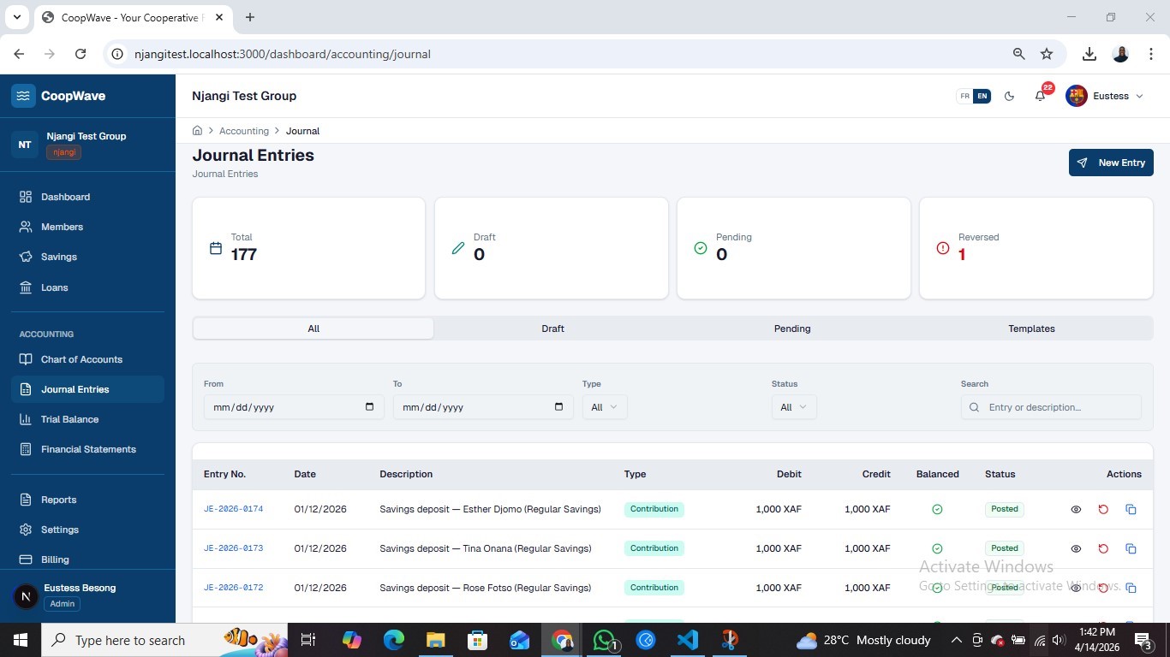Image resolution: width=1170 pixels, height=657 pixels.
Task: Click balanced check icon for JE-2026-0174
Action: [x=937, y=509]
